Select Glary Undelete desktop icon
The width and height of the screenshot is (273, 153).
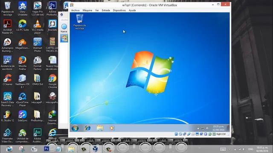(23, 8)
